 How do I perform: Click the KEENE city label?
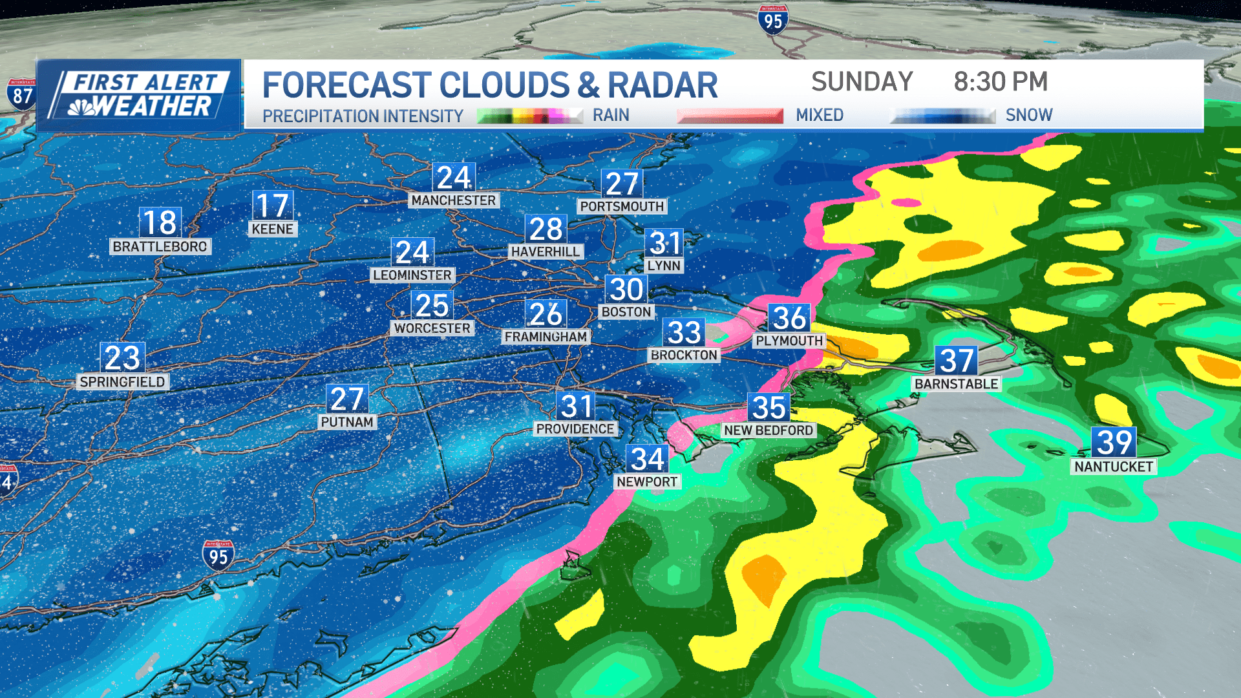(x=272, y=229)
